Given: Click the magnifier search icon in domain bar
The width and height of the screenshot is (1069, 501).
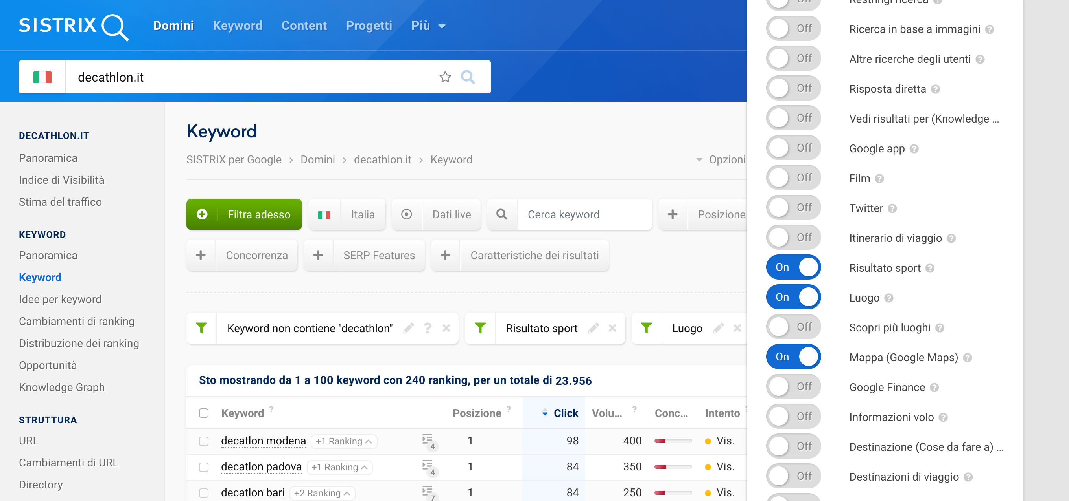Looking at the screenshot, I should click(x=468, y=77).
